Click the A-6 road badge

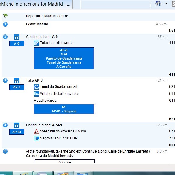(x=17, y=43)
